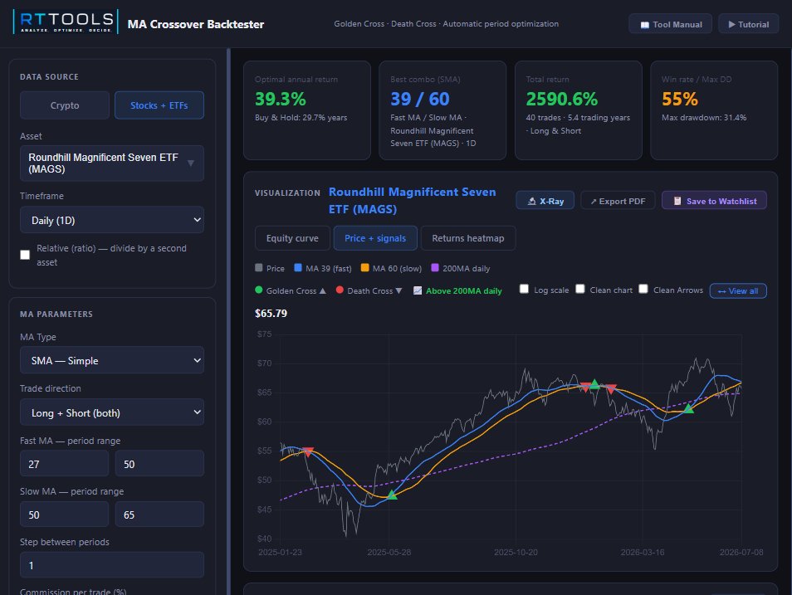The height and width of the screenshot is (595, 792).
Task: Click Fast MA minimum period field 27
Action: (x=64, y=464)
